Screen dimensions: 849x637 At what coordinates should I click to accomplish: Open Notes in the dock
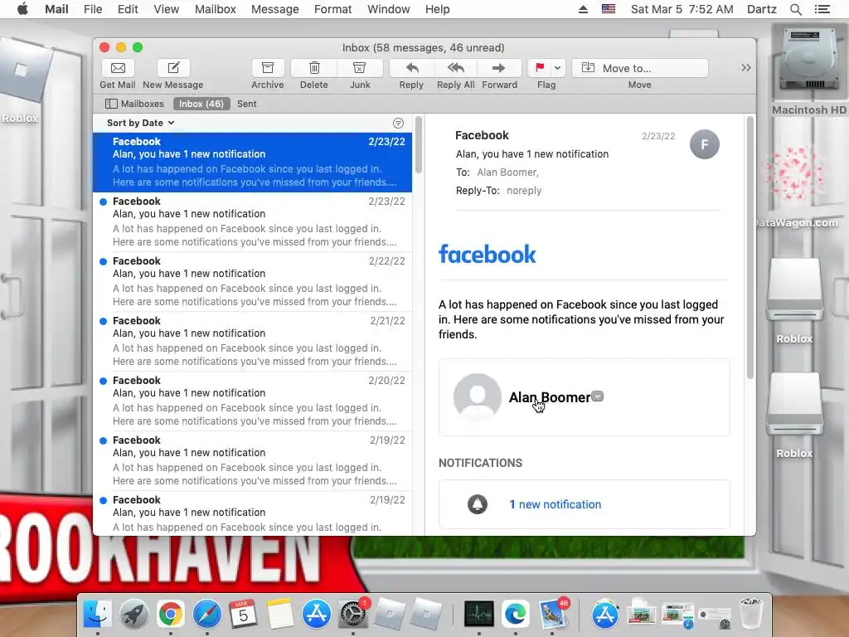(x=279, y=615)
